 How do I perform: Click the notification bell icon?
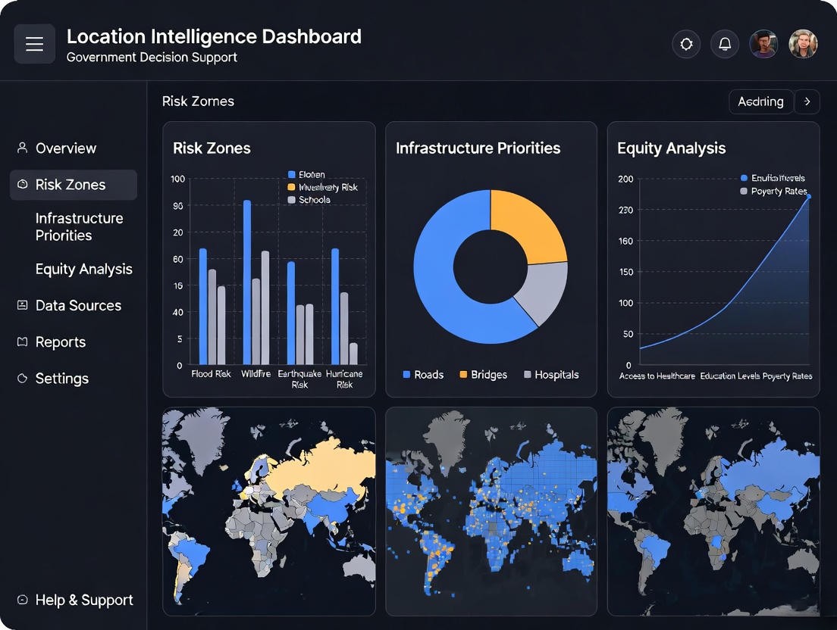725,44
